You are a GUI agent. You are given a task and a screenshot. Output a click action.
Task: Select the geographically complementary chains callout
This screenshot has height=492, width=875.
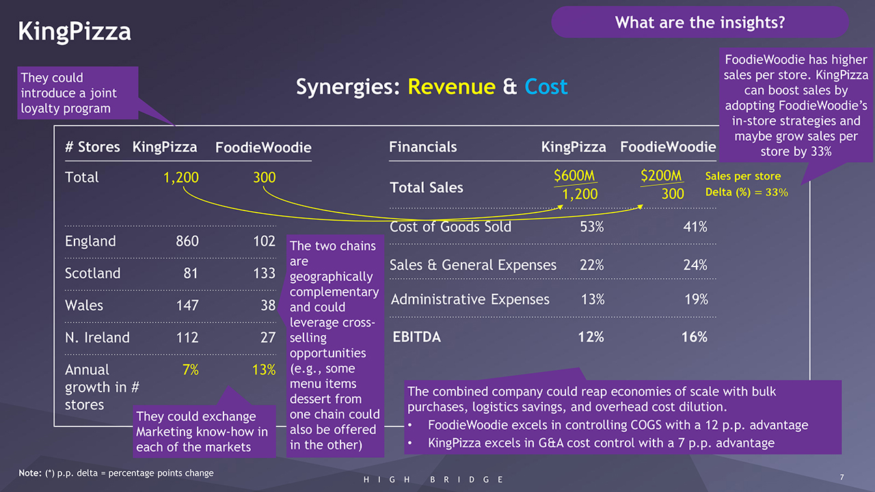[334, 345]
